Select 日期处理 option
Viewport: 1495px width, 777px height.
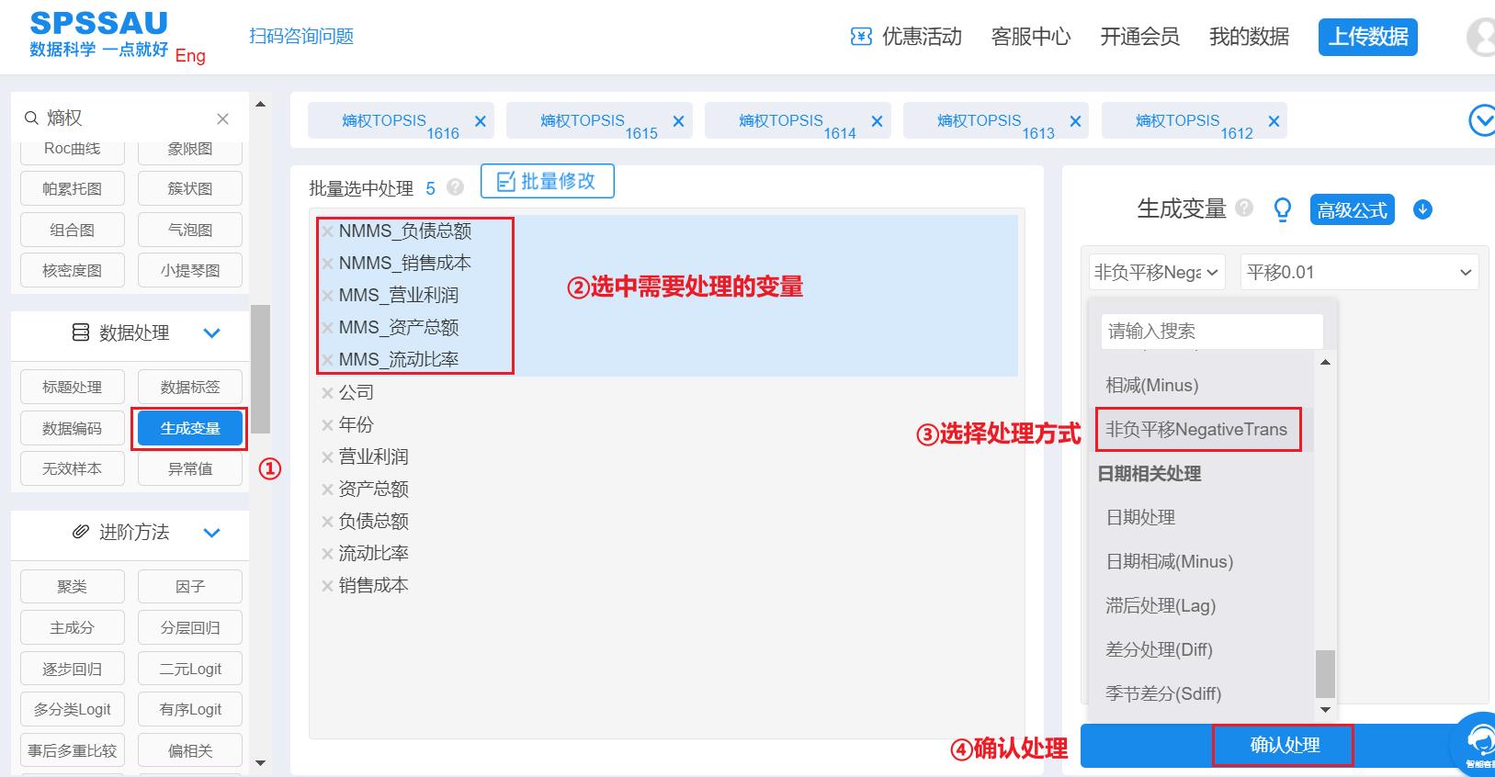tap(1140, 518)
